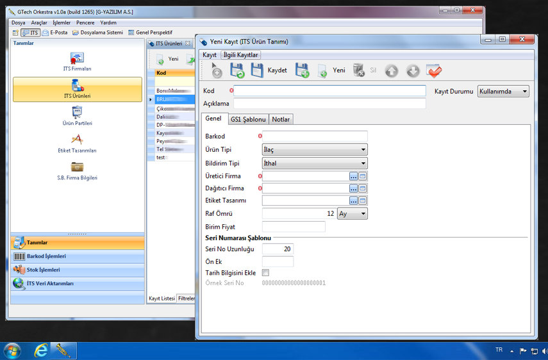This screenshot has height=360, width=548.
Task: Open Dağıtıcı Firma record window icon
Action: 363,188
